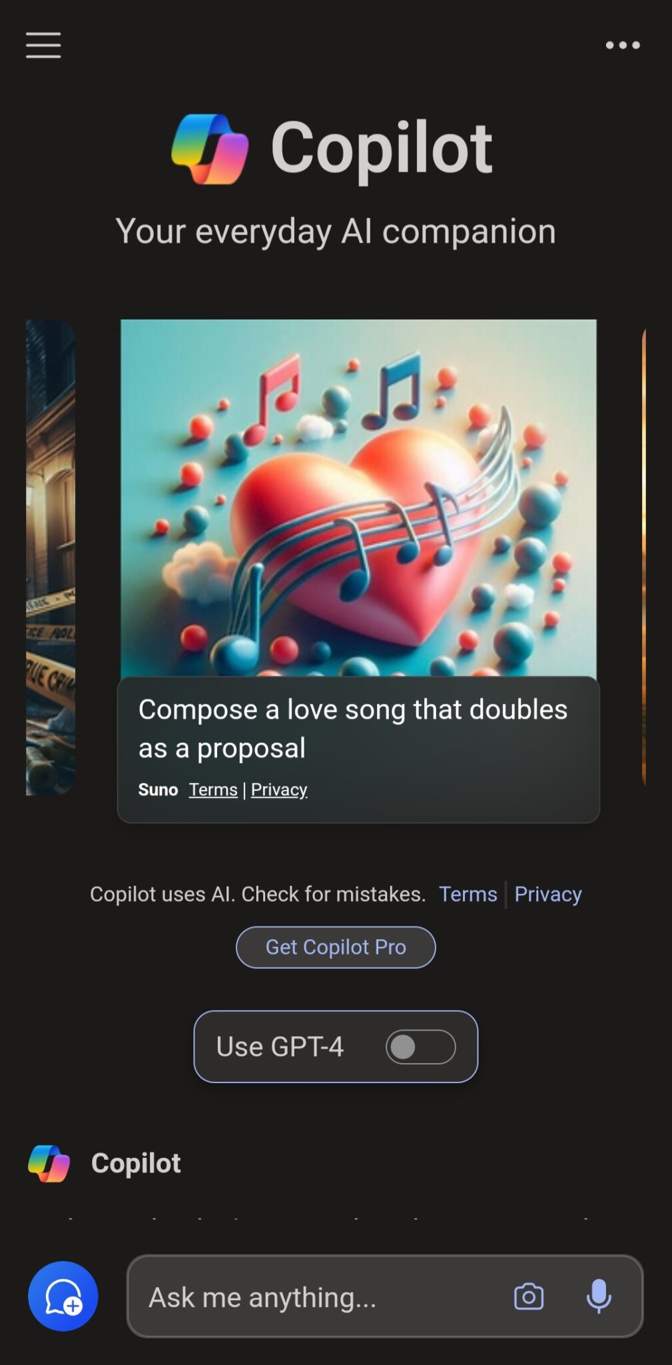Open the three-dot more options menu
The width and height of the screenshot is (672, 1365).
623,45
